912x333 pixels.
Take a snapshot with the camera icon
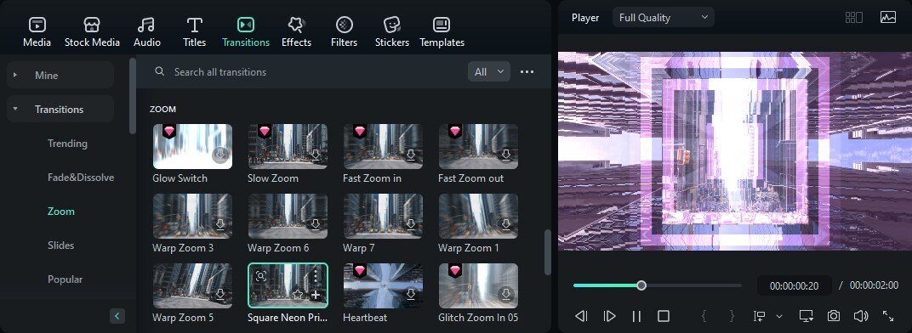tap(834, 316)
